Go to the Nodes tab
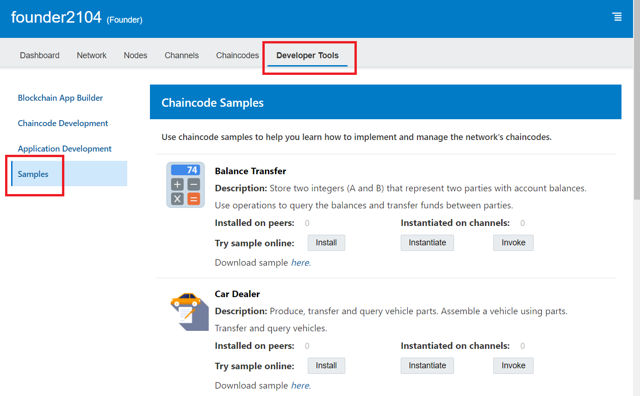Screen dimensions: 640x396 [x=136, y=55]
